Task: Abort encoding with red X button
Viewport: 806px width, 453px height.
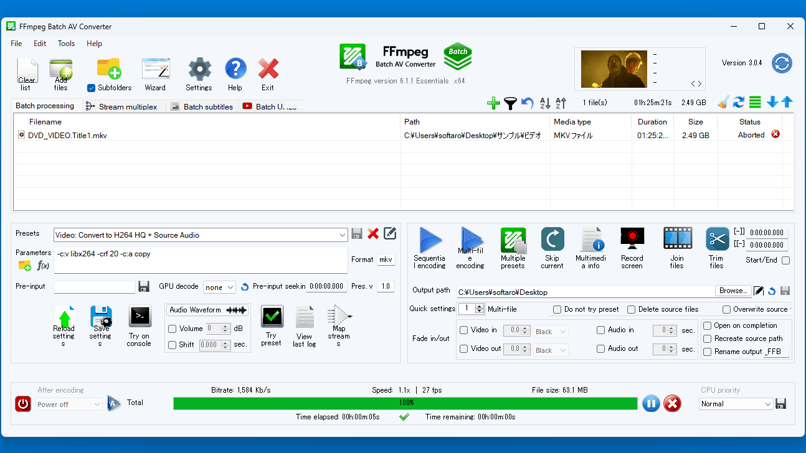Action: [672, 404]
